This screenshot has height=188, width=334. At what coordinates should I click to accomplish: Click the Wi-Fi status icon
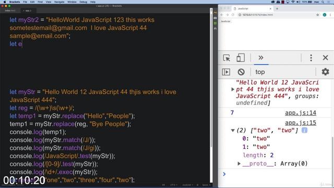293,2
